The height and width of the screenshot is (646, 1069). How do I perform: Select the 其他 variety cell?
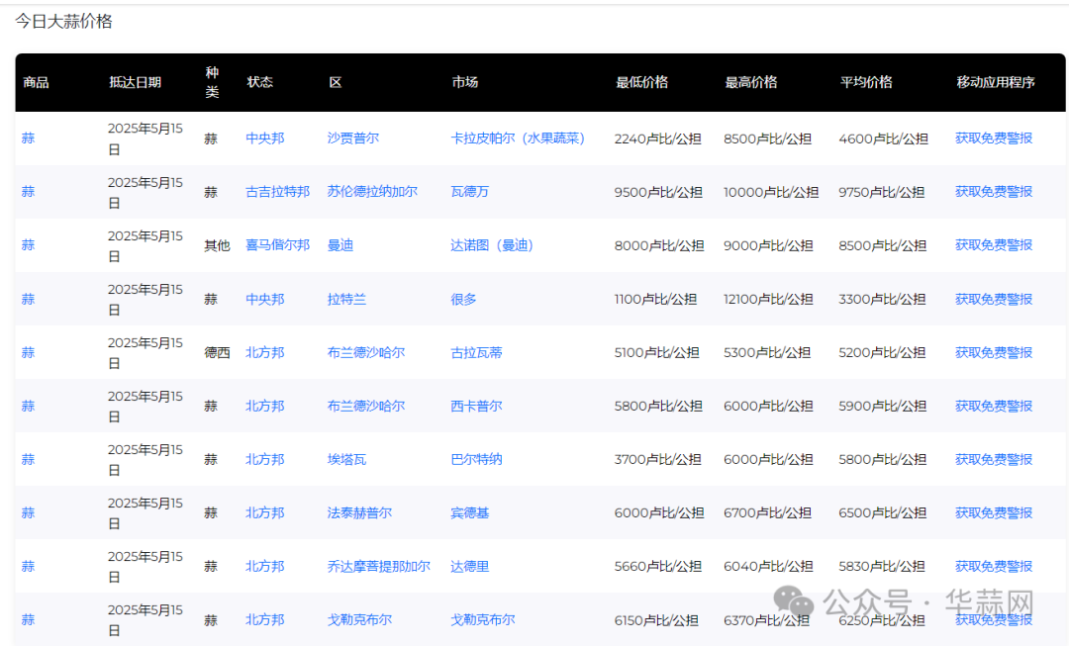click(x=217, y=245)
